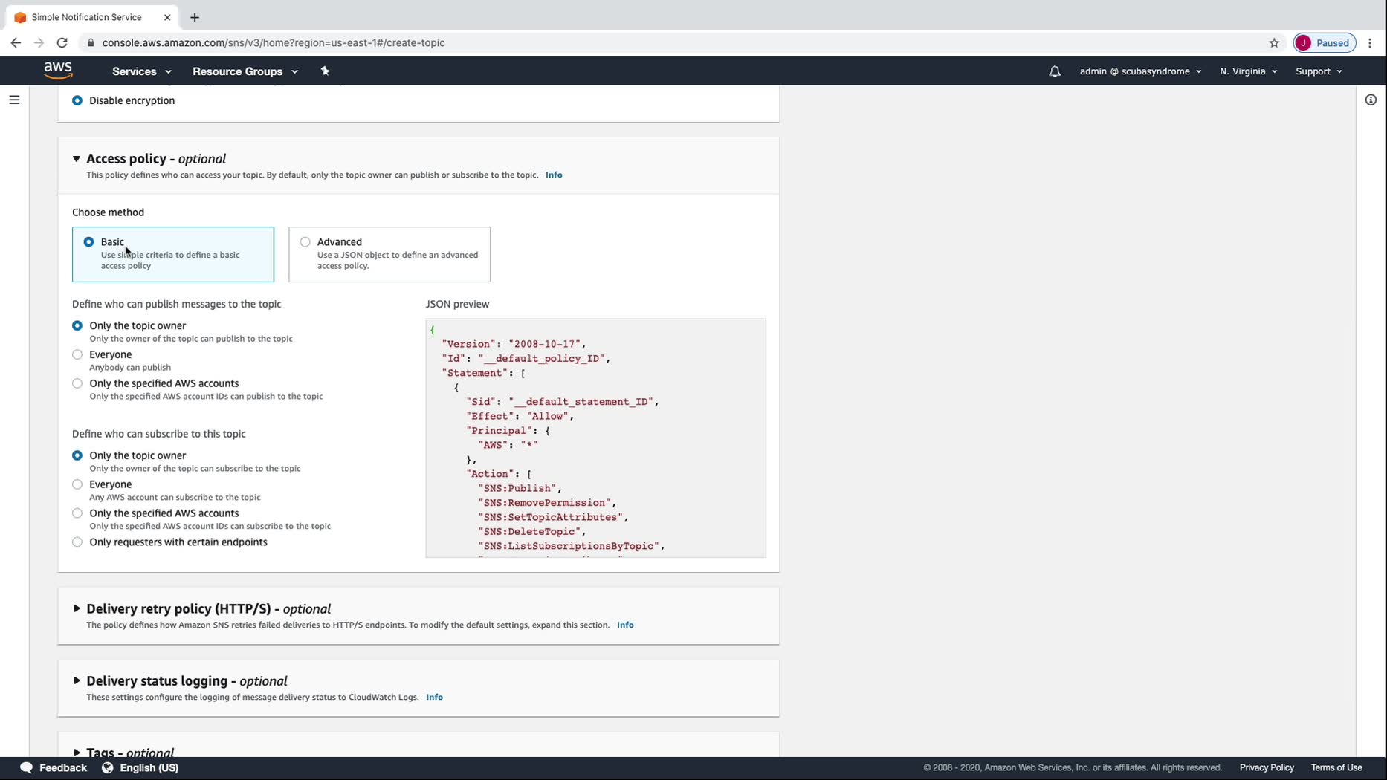The image size is (1387, 780).
Task: Open a new browser tab
Action: coord(195,17)
